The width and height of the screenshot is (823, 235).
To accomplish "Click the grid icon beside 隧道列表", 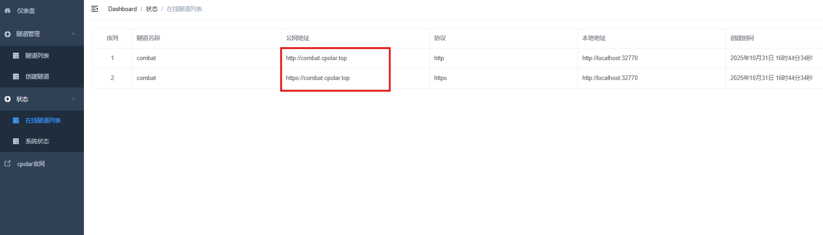I will click(x=16, y=56).
